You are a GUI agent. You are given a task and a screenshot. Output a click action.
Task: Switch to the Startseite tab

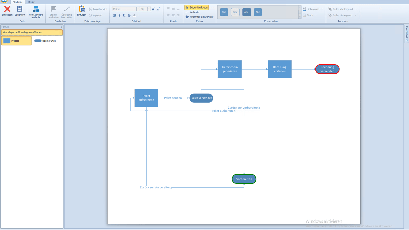(18, 2)
